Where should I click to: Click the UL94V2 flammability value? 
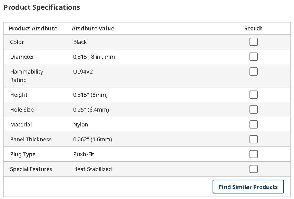[x=83, y=72]
